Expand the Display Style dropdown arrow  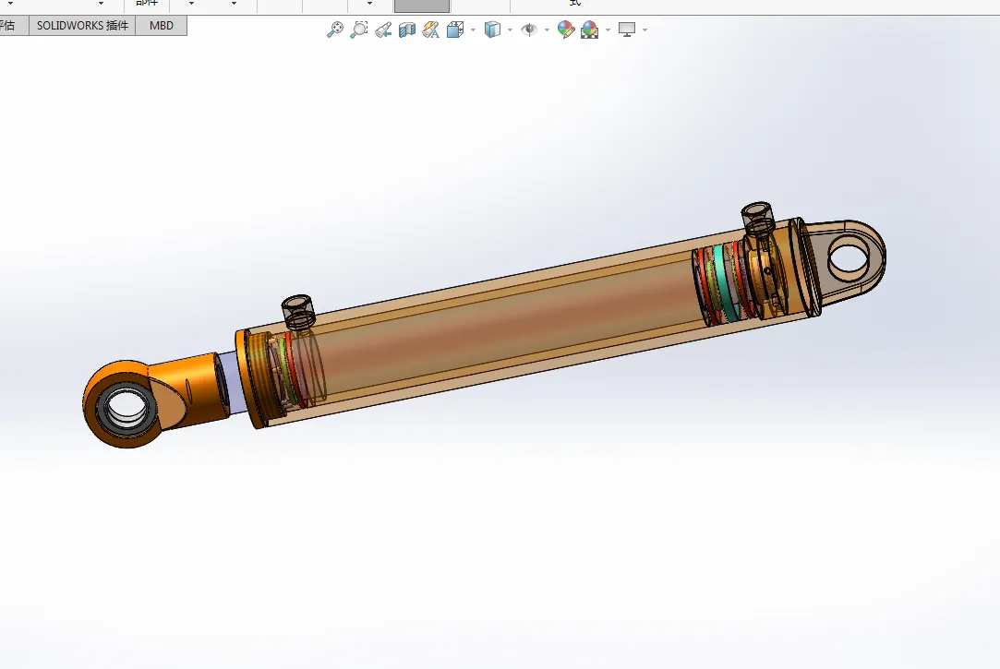[x=510, y=30]
